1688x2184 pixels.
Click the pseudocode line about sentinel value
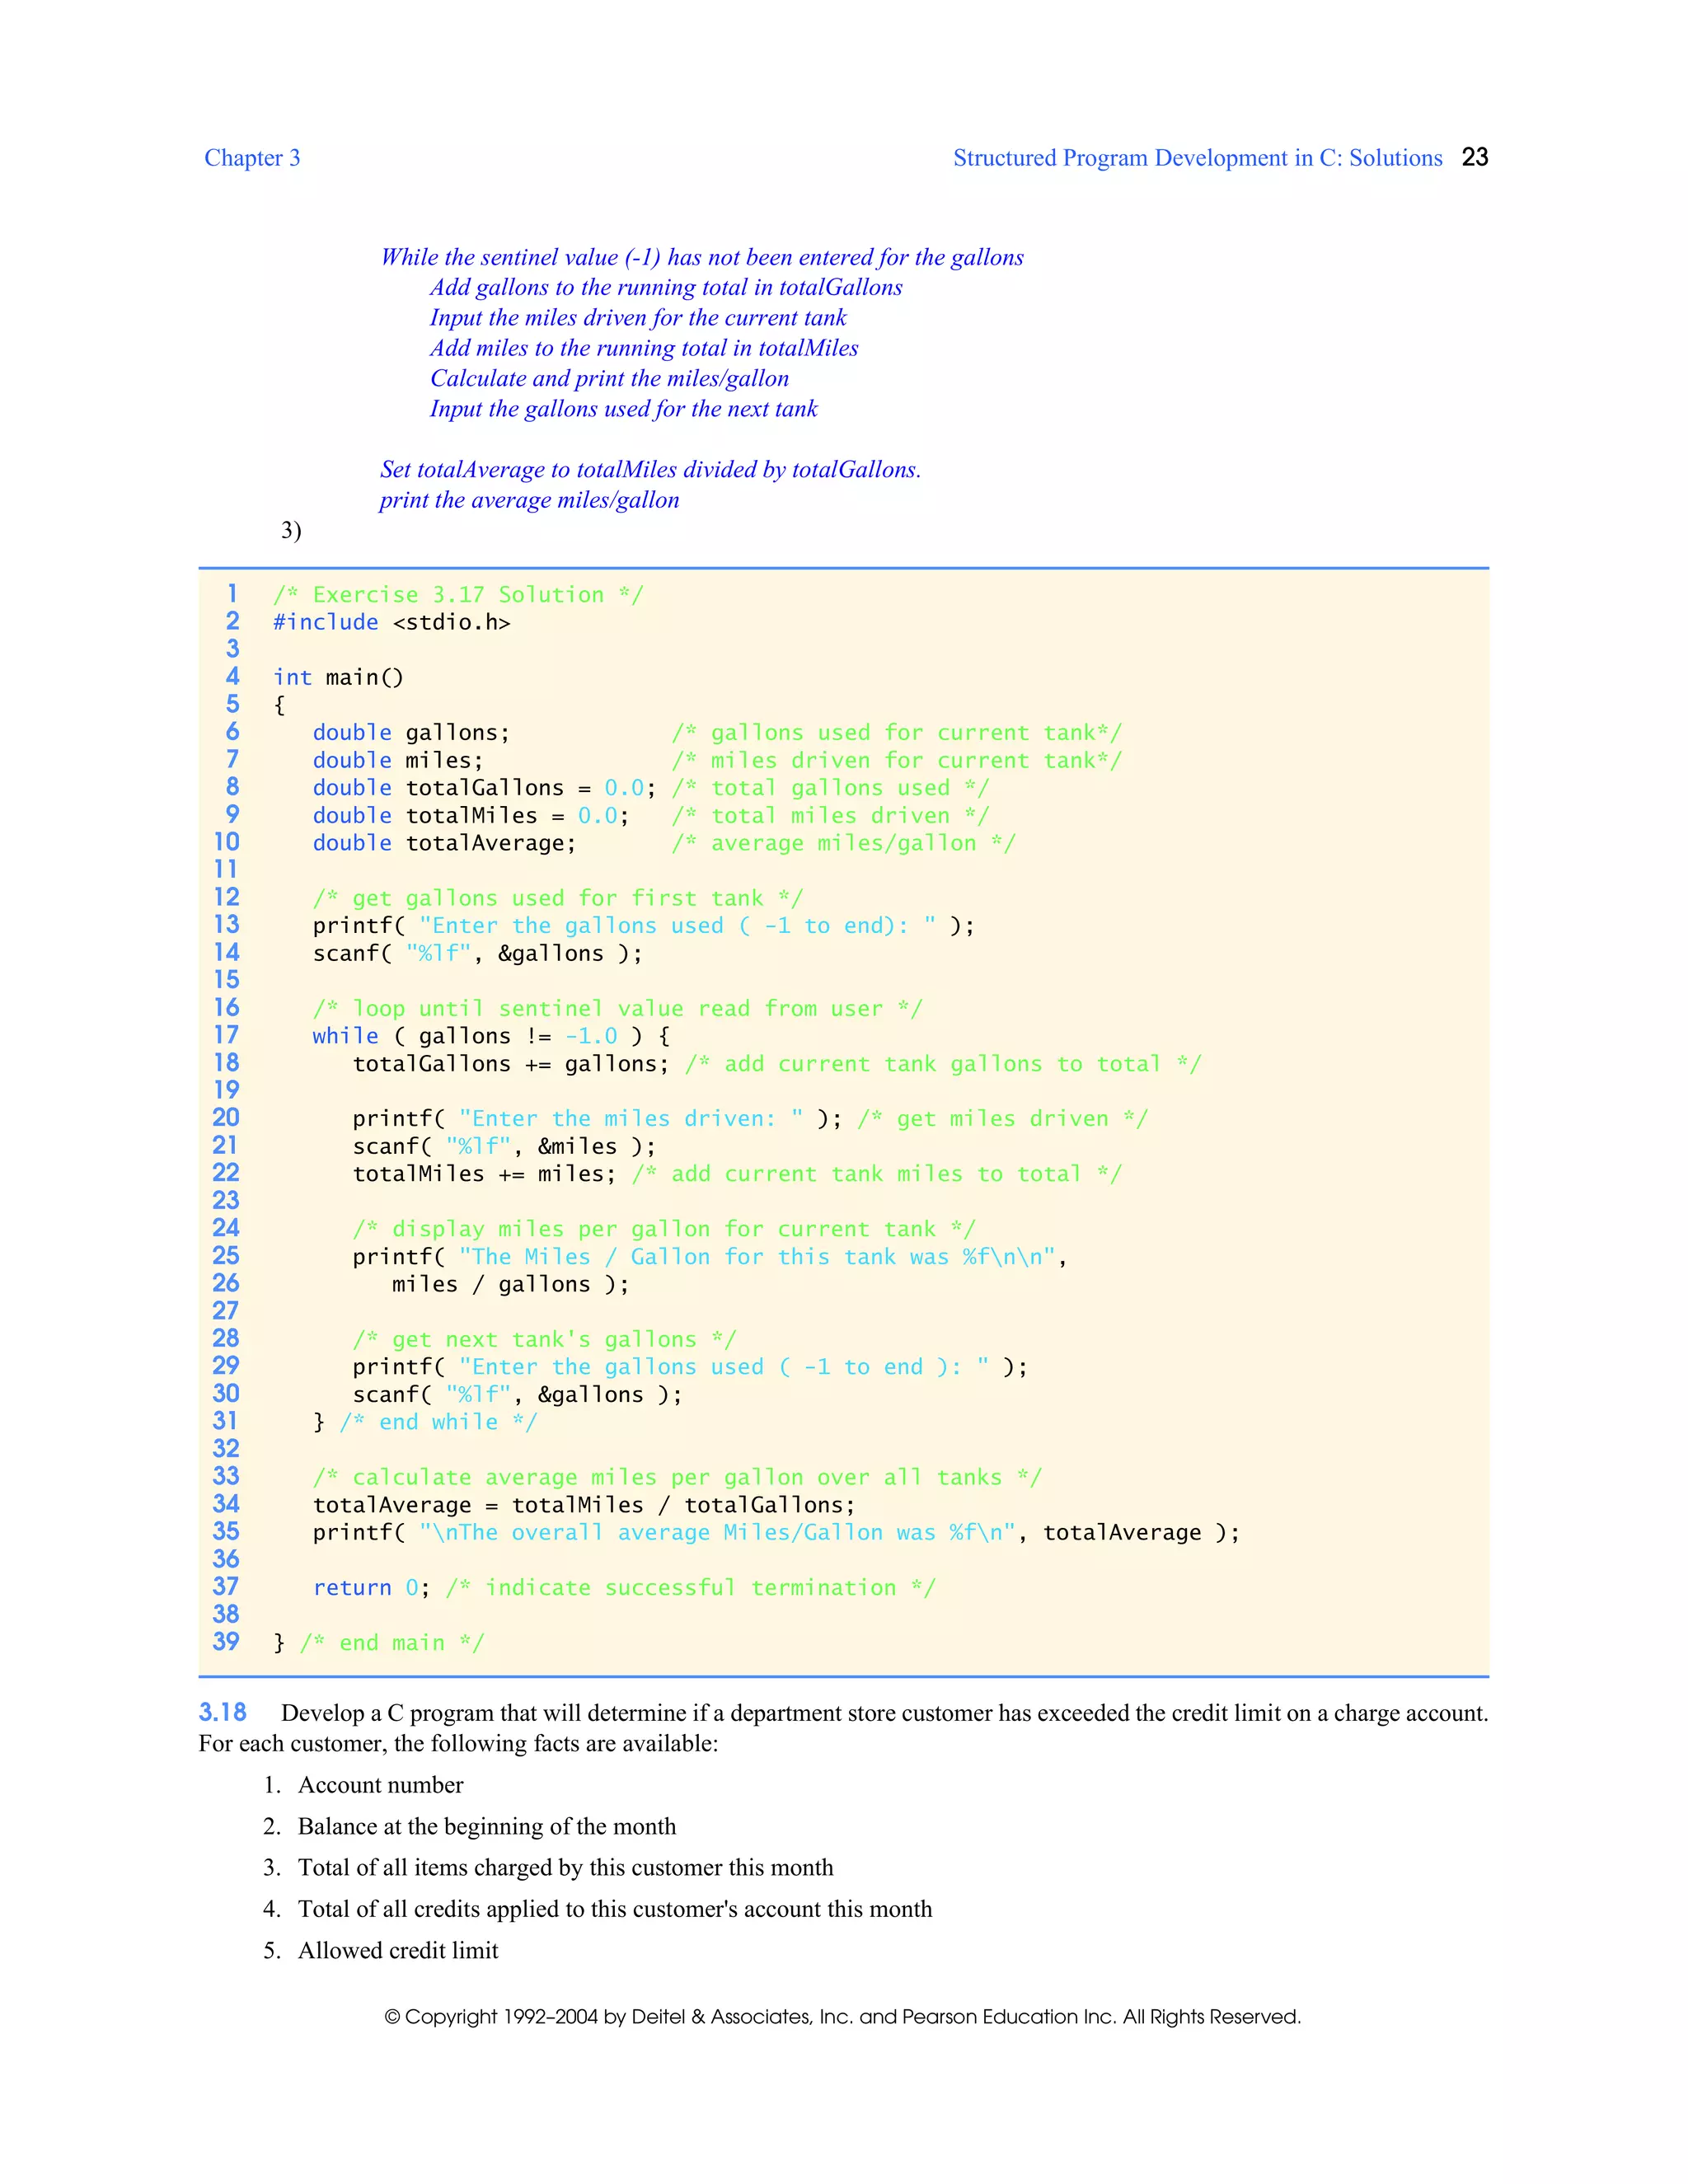point(701,257)
